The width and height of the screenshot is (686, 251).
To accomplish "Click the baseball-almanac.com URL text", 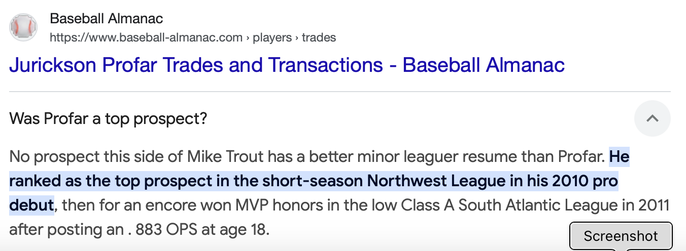I will pyautogui.click(x=146, y=37).
